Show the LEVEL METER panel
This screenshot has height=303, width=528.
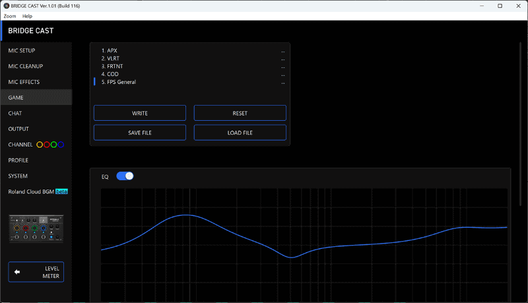tap(36, 272)
